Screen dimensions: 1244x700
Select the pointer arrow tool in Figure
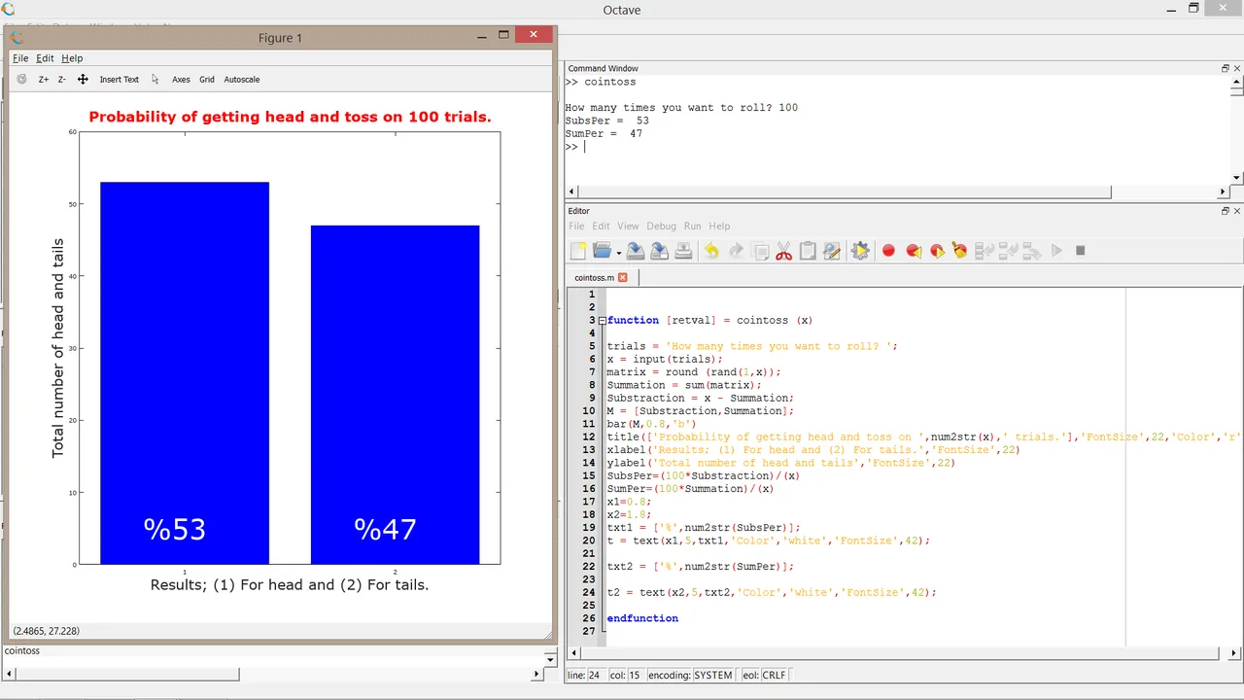pyautogui.click(x=155, y=79)
